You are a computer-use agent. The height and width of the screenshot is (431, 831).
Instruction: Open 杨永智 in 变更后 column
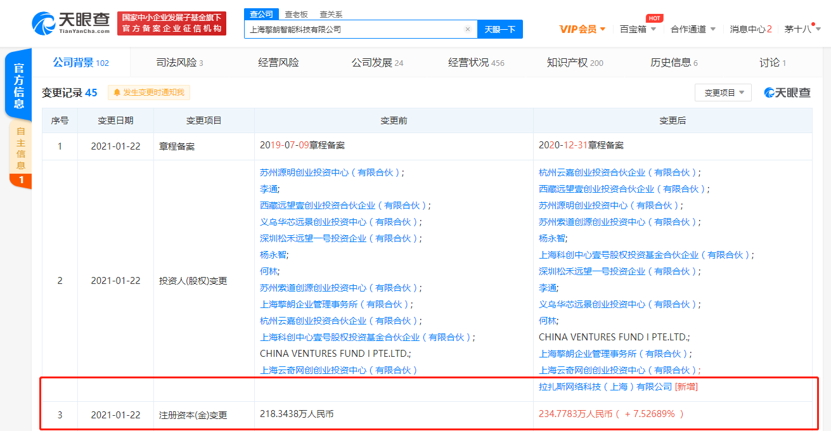pyautogui.click(x=552, y=238)
